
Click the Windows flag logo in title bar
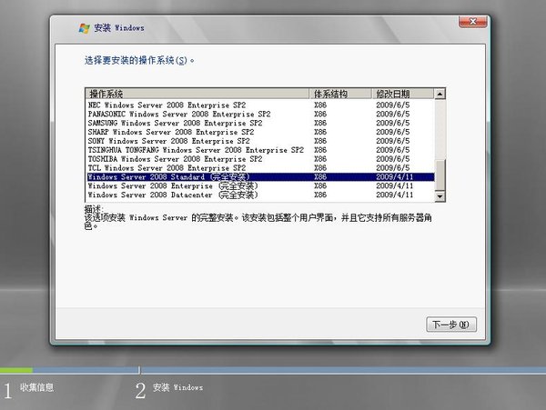point(84,28)
